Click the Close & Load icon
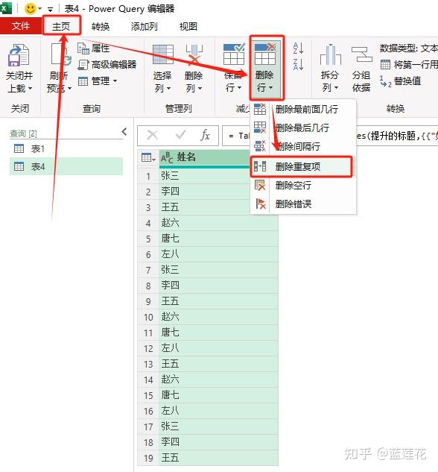 click(x=19, y=55)
